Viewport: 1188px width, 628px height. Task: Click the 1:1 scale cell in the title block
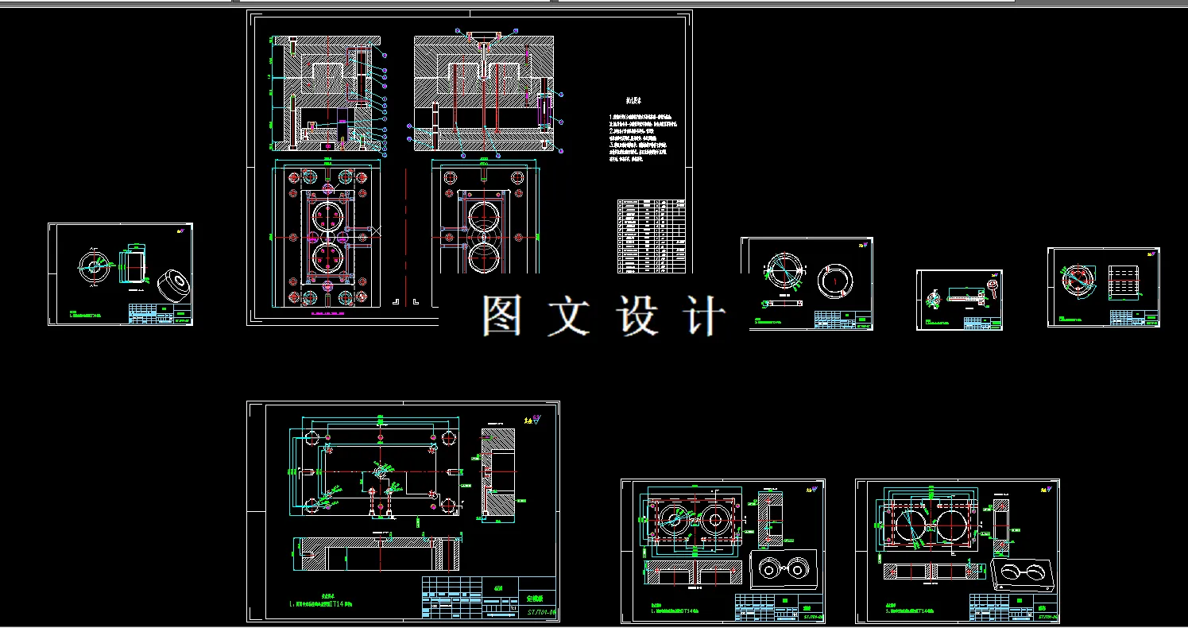[x=513, y=608]
